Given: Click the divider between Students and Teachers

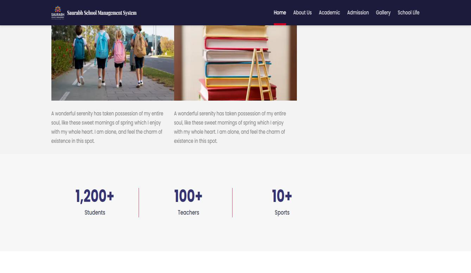Looking at the screenshot, I should click(x=139, y=203).
